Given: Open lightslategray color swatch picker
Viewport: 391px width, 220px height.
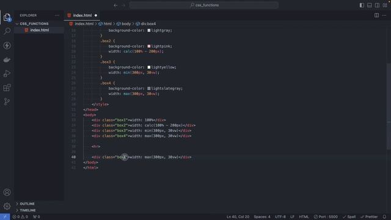Looking at the screenshot, I should [x=149, y=88].
